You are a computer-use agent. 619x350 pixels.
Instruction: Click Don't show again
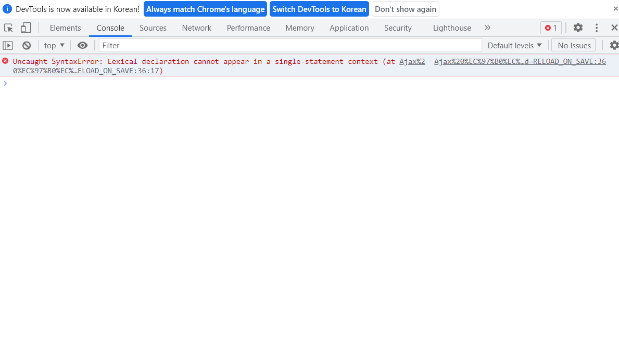coord(406,9)
